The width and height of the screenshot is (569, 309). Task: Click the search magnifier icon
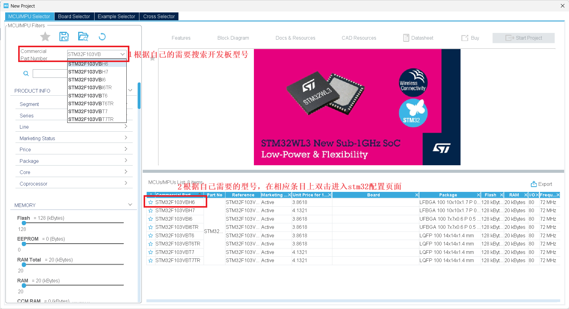tap(26, 74)
